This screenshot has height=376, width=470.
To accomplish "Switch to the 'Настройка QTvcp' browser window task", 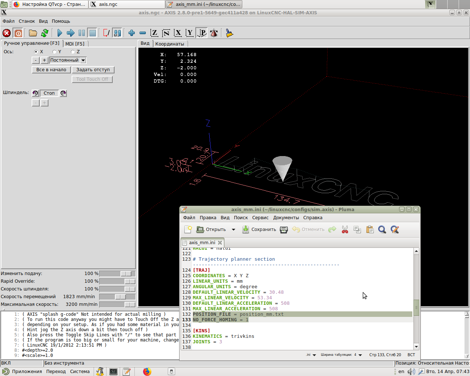I will coord(50,4).
